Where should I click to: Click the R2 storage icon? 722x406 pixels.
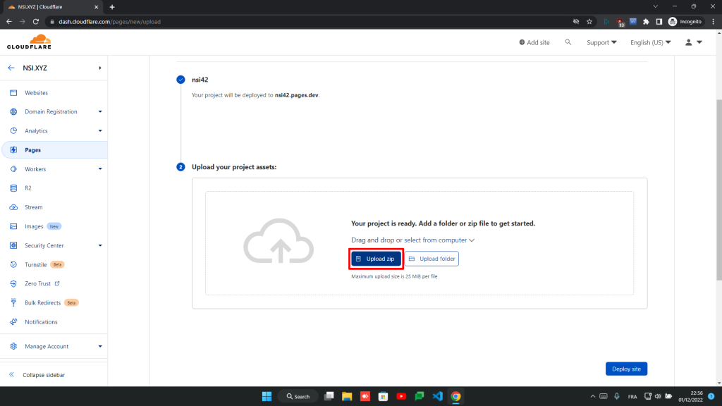pos(13,187)
